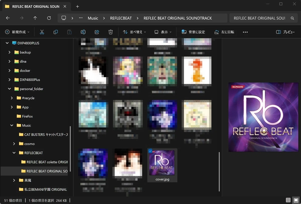Image resolution: width=301 pixels, height=204 pixels.
Task: Click the This PC monitor icon in address bar
Action: (64, 18)
